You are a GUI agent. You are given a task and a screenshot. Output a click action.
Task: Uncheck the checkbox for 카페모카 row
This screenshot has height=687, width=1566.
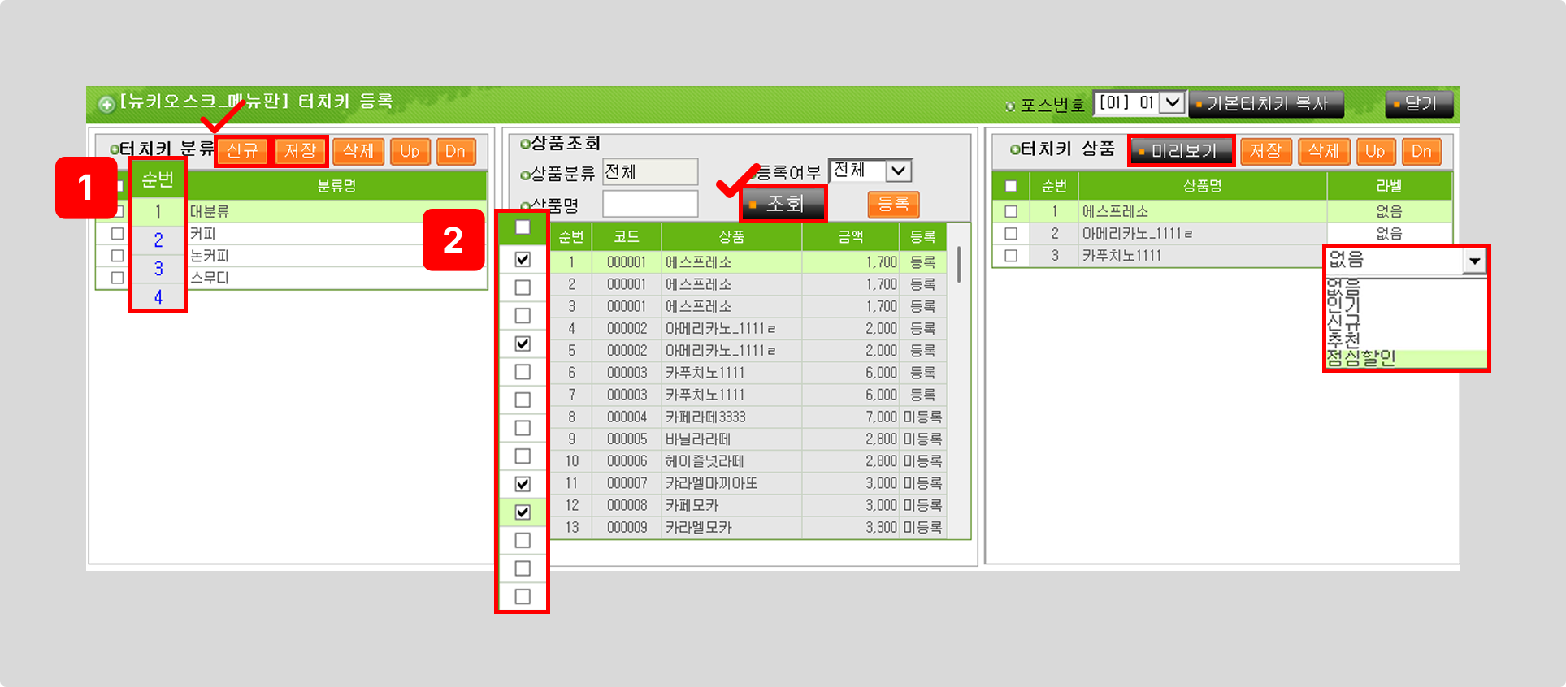[523, 512]
